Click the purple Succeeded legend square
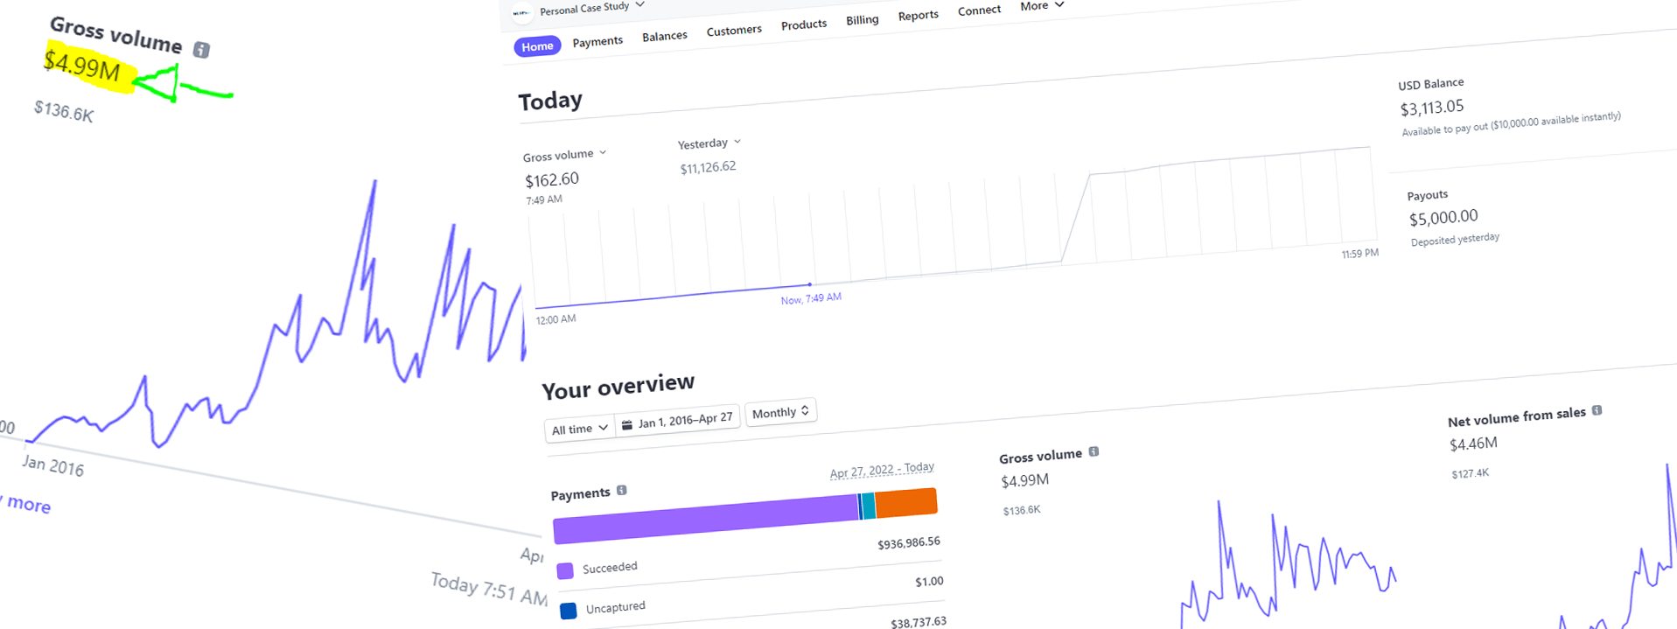Viewport: 1677px width, 629px height. pos(565,571)
